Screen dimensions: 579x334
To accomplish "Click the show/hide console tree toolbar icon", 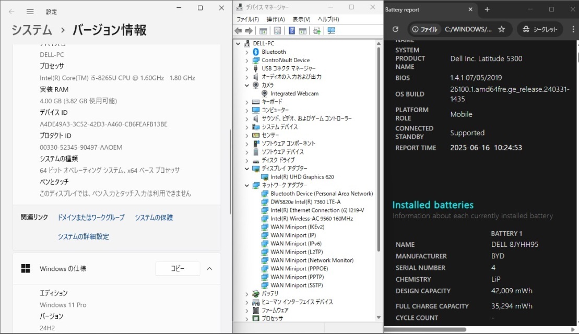I will click(x=263, y=31).
